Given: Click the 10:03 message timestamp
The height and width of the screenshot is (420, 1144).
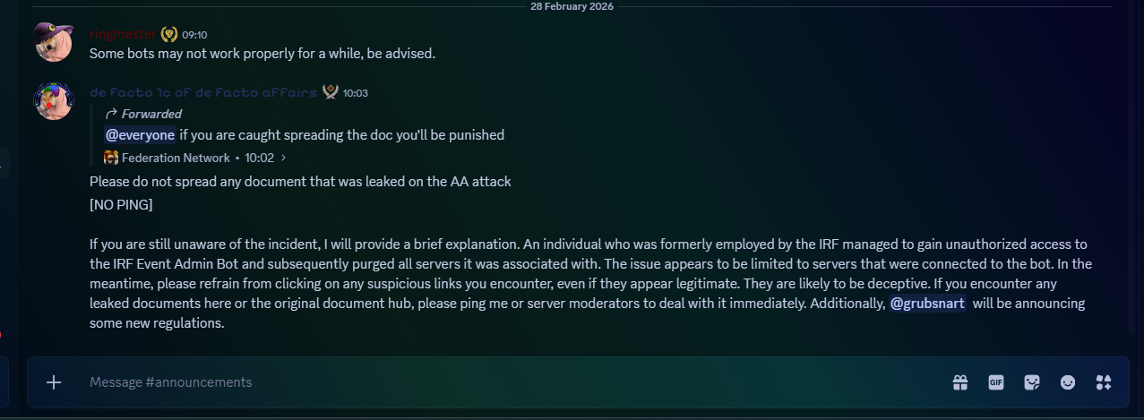Looking at the screenshot, I should pyautogui.click(x=356, y=93).
